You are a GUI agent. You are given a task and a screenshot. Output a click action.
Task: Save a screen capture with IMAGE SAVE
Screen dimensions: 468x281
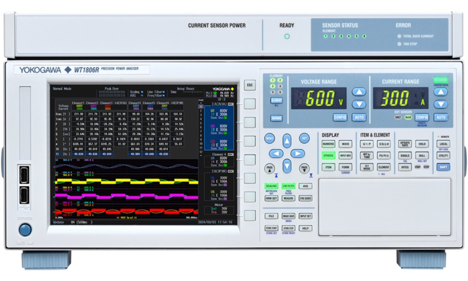tap(289, 216)
